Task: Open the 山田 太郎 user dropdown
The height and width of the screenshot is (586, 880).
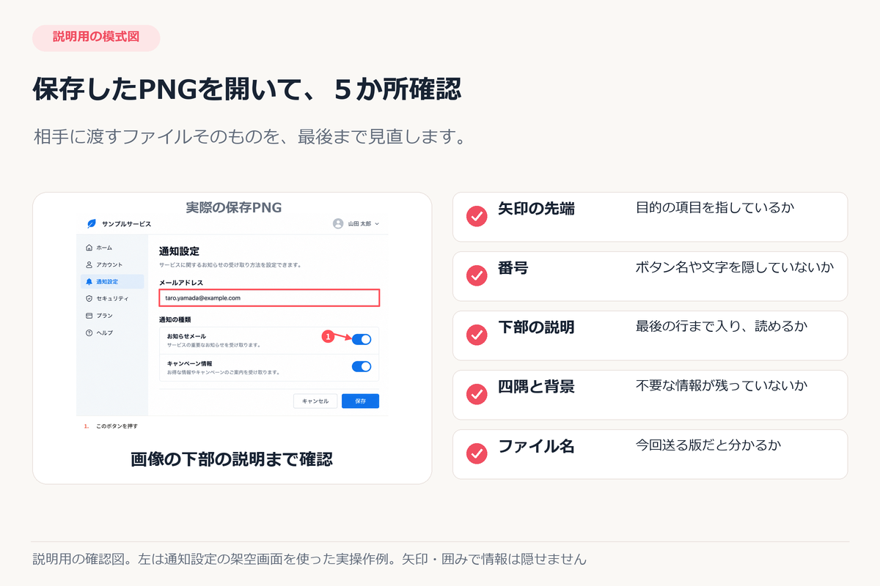Action: 356,223
